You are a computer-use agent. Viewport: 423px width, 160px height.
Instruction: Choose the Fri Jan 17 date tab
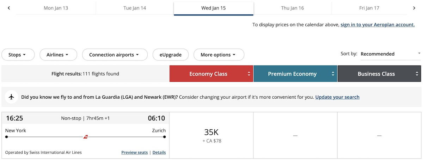point(369,8)
